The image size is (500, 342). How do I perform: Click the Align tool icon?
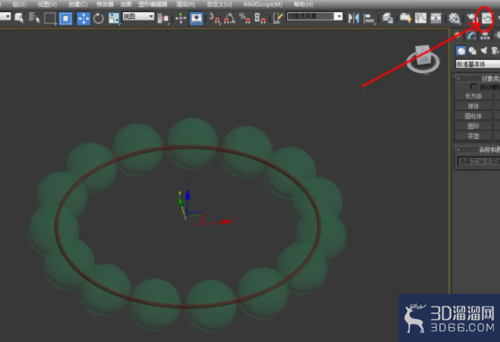(370, 18)
